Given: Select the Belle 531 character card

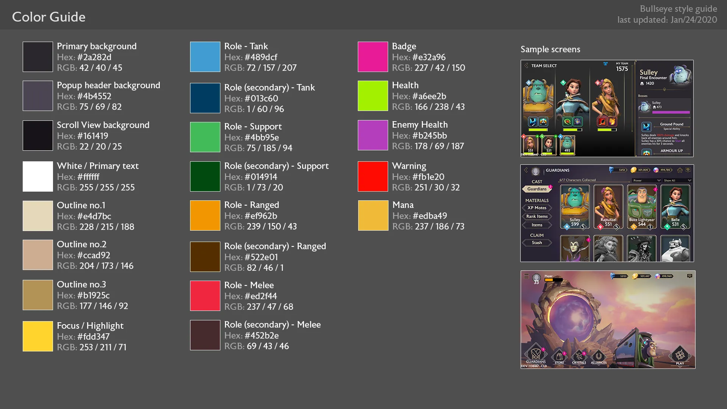Looking at the screenshot, I should point(675,208).
